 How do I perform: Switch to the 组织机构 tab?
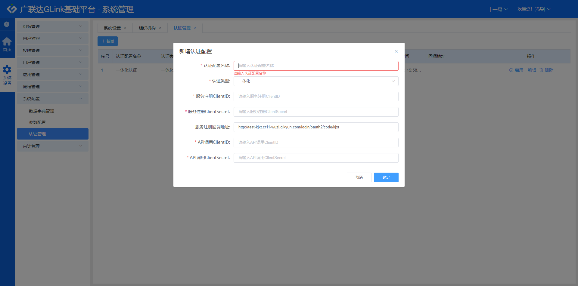point(147,28)
